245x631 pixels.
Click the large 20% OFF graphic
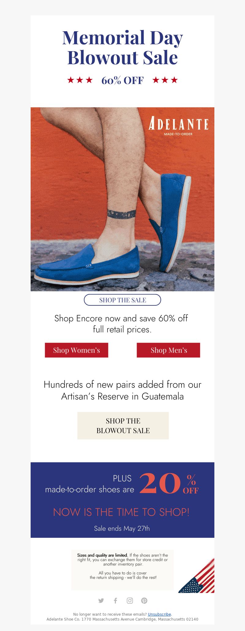coord(169,483)
